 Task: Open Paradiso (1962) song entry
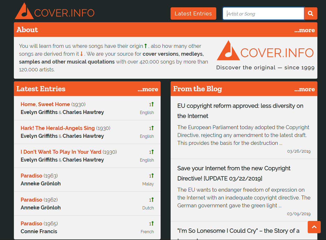pyautogui.click(x=31, y=200)
